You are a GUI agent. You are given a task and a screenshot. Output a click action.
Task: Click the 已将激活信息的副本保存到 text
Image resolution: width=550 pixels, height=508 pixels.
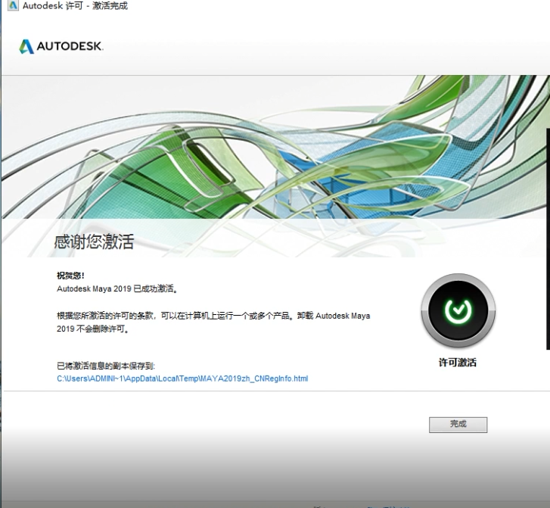point(106,366)
